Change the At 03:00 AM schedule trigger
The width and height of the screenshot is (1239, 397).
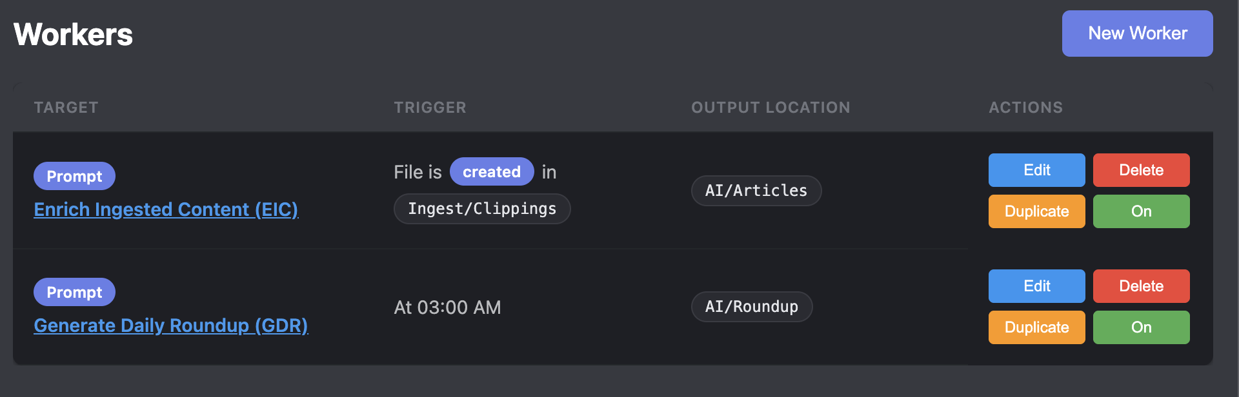pyautogui.click(x=447, y=307)
